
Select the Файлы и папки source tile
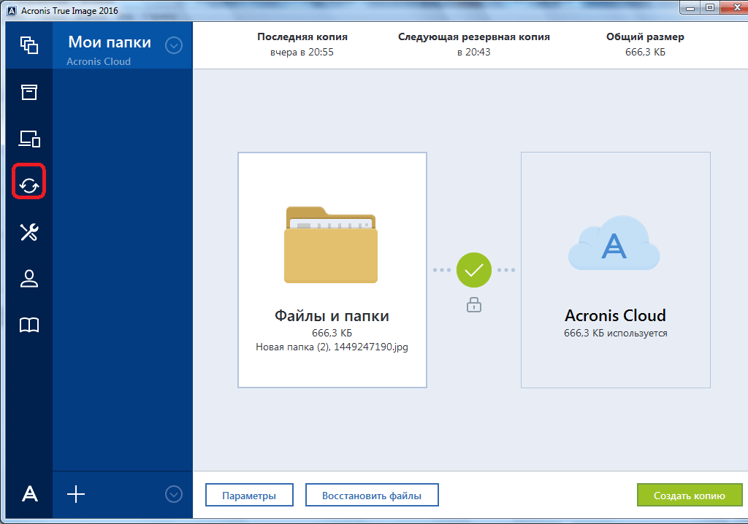(x=332, y=270)
